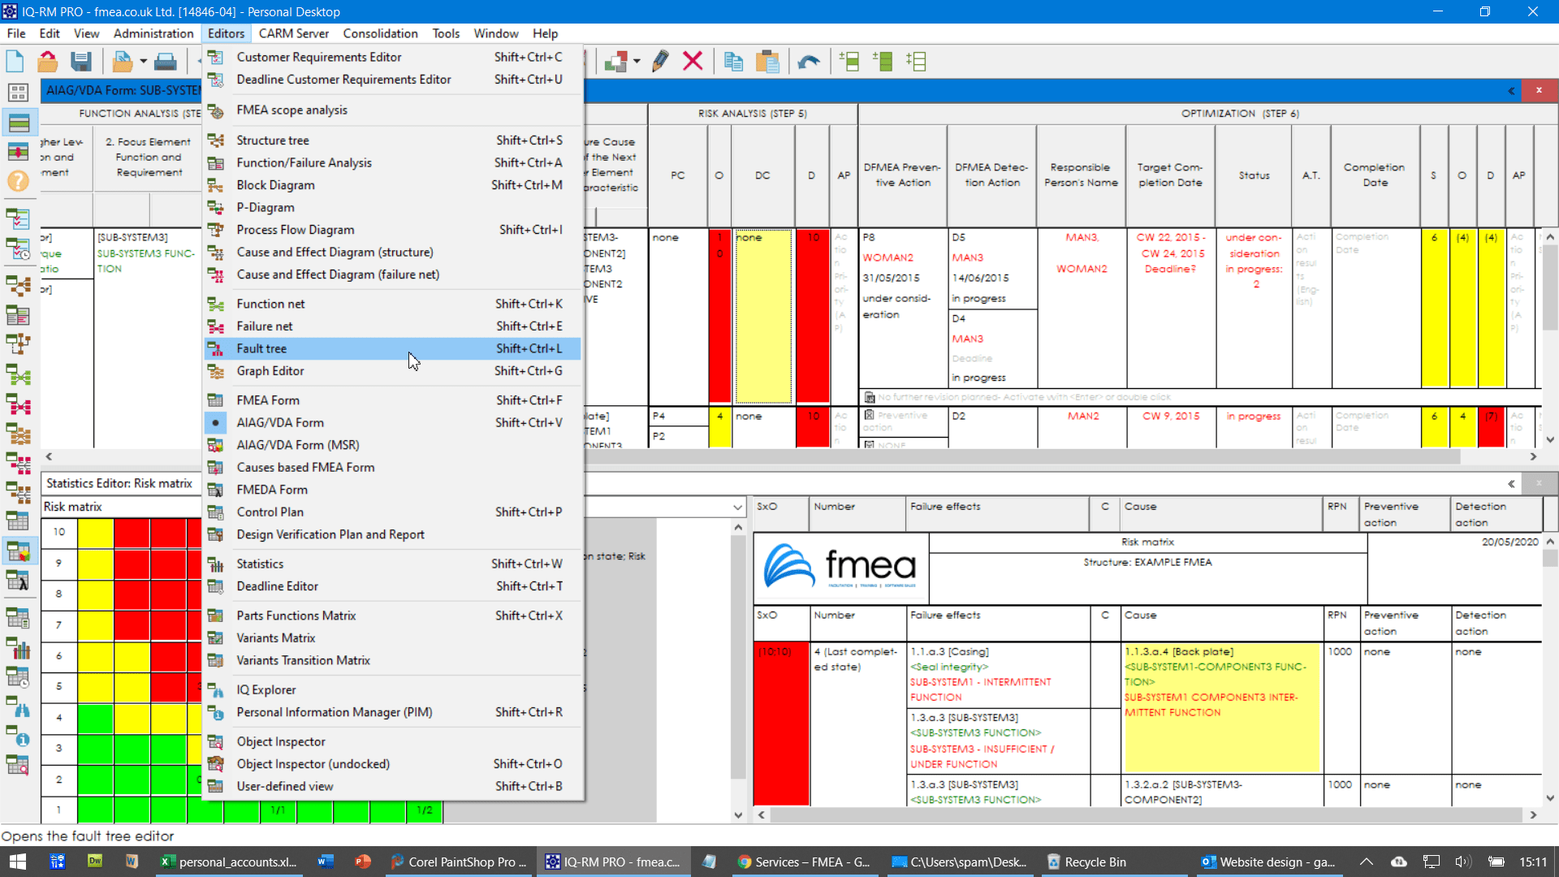This screenshot has width=1559, height=877.
Task: Expand the Risk matrix combo box arrow
Action: 737,507
